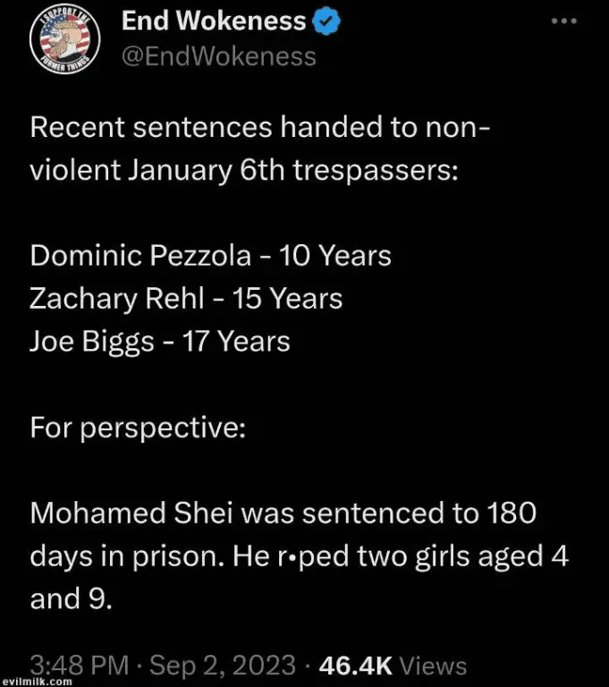
Task: Click the "Recent sentences handed to non-" line
Action: click(259, 128)
